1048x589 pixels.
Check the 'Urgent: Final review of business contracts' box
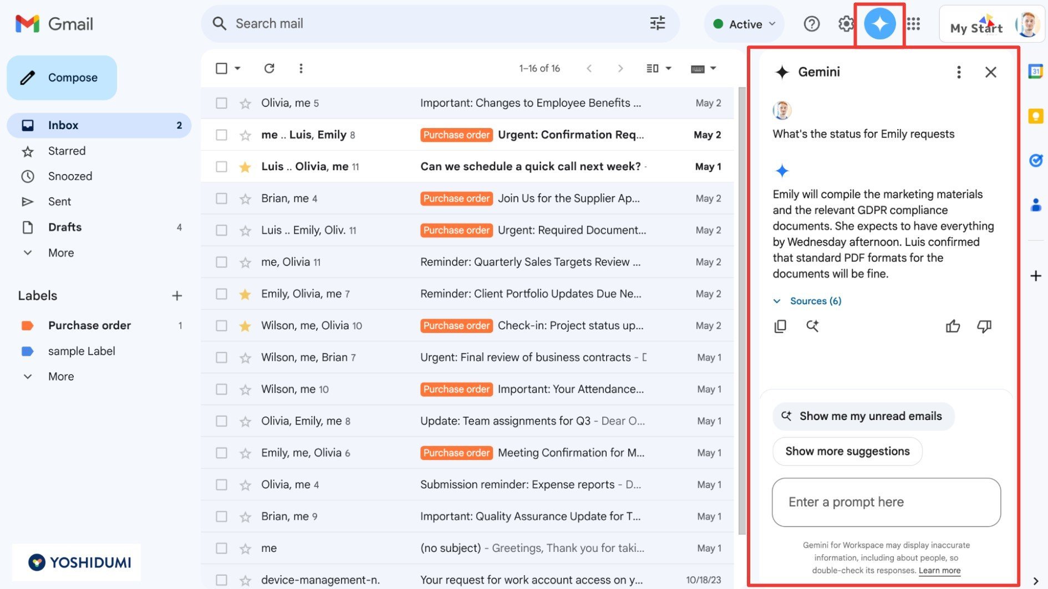coord(221,357)
